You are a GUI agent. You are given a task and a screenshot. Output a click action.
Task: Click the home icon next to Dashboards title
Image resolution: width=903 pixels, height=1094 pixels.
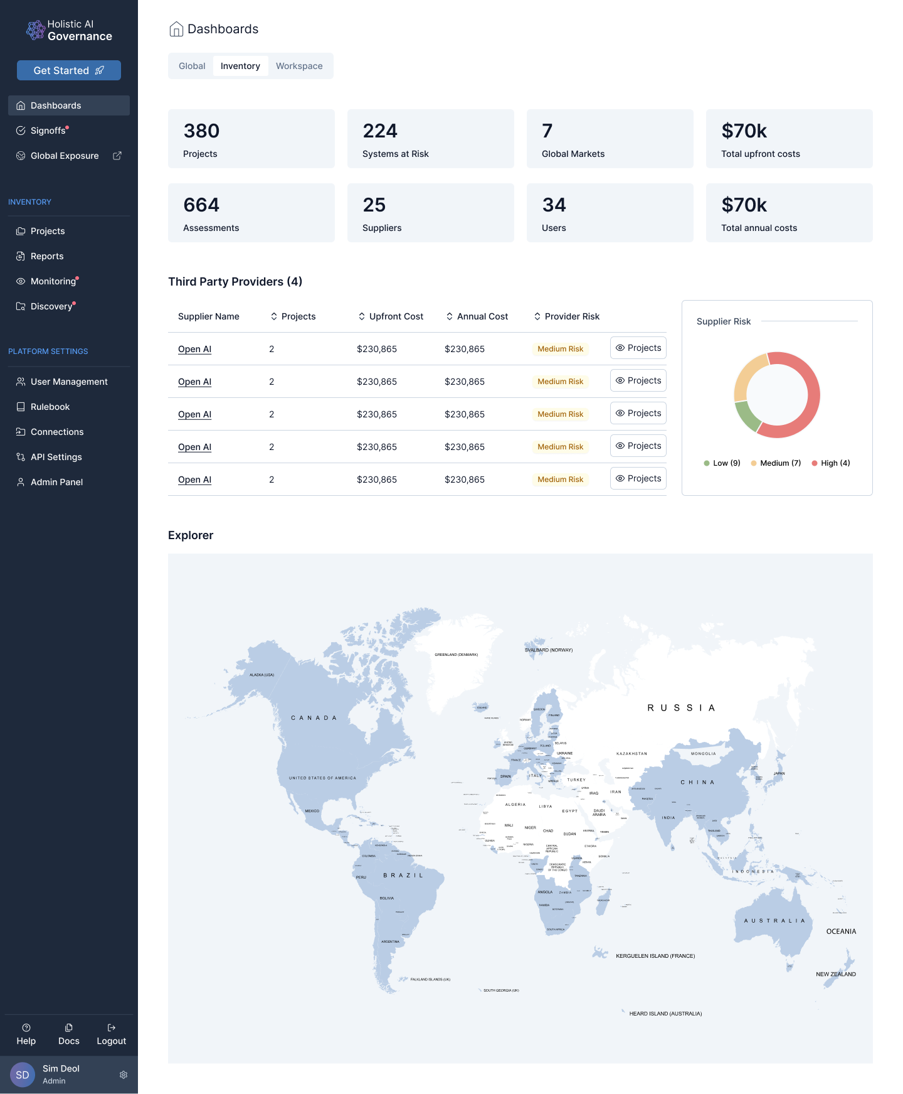click(x=176, y=29)
